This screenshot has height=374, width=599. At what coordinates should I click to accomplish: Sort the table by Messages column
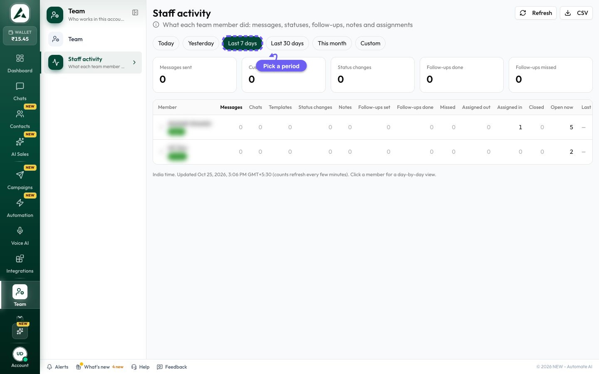pos(231,107)
